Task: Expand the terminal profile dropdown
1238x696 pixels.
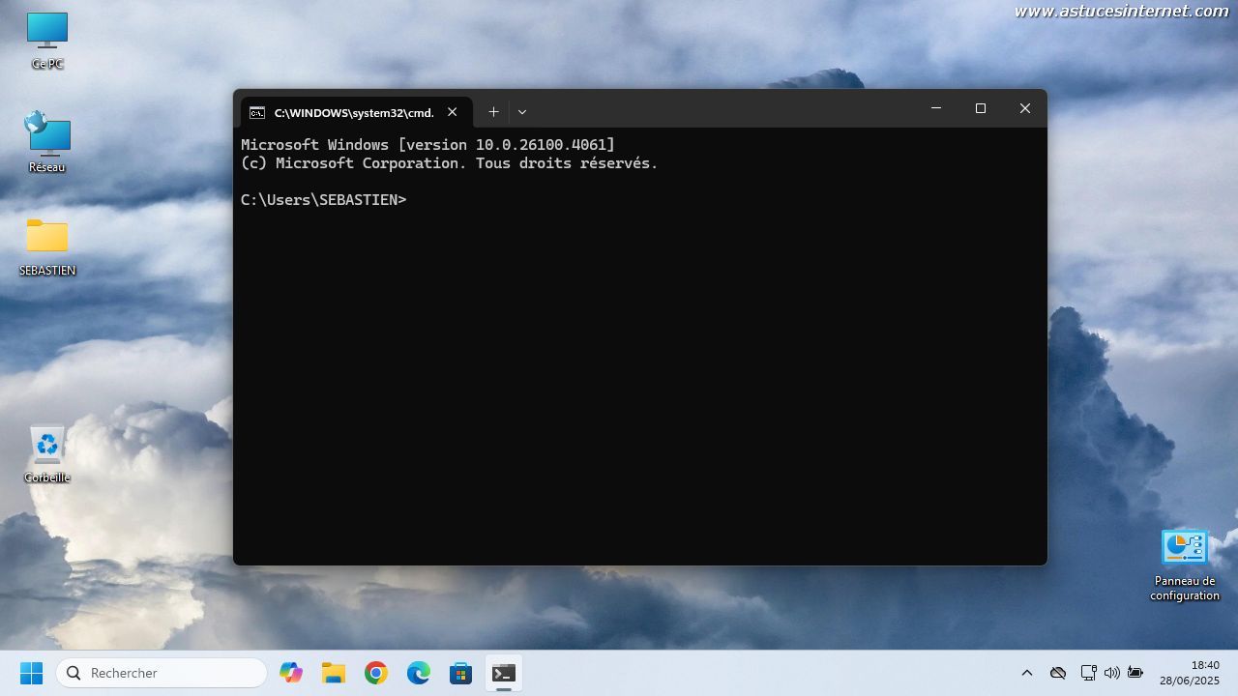Action: coord(522,112)
